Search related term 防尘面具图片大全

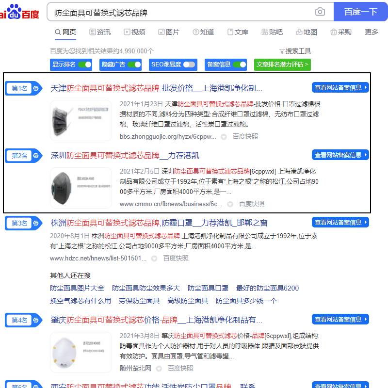(x=77, y=288)
